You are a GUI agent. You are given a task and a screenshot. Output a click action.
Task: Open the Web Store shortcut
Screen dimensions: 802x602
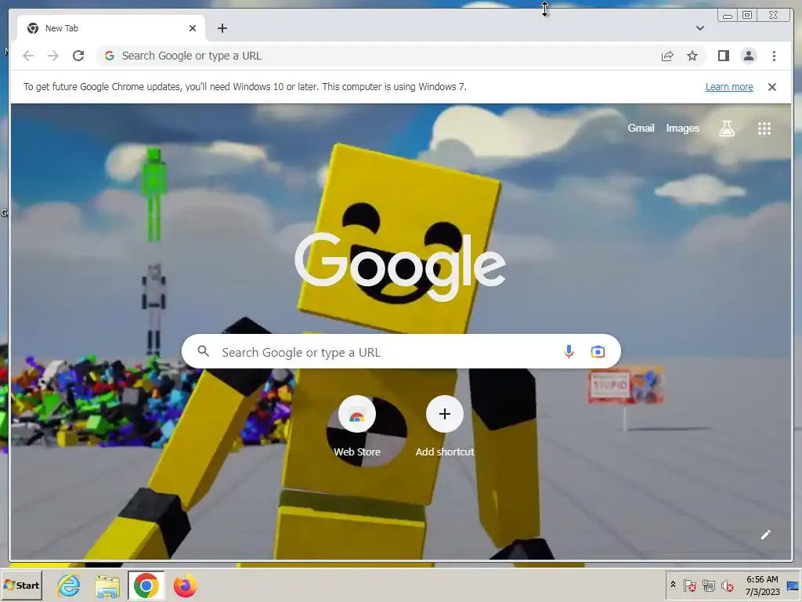coord(357,426)
